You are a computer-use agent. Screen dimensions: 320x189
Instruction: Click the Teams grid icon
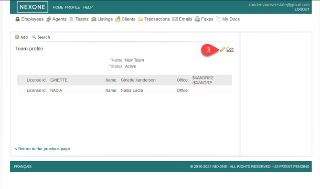[72, 19]
